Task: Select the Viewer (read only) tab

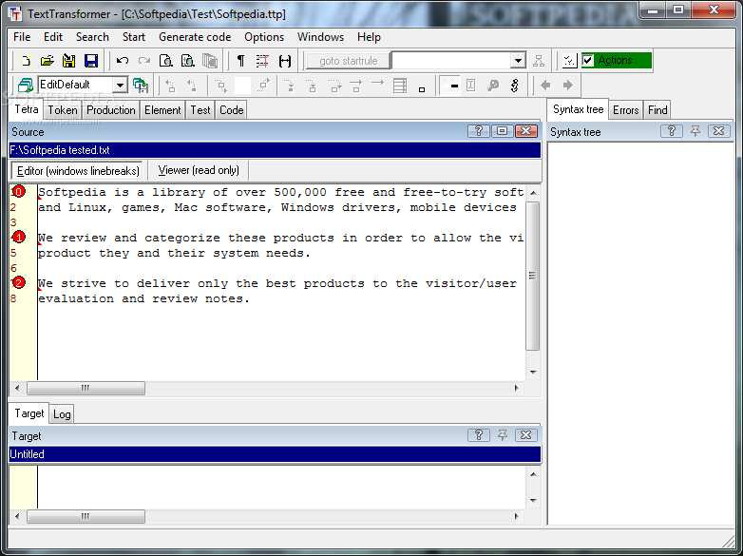Action: 199,170
